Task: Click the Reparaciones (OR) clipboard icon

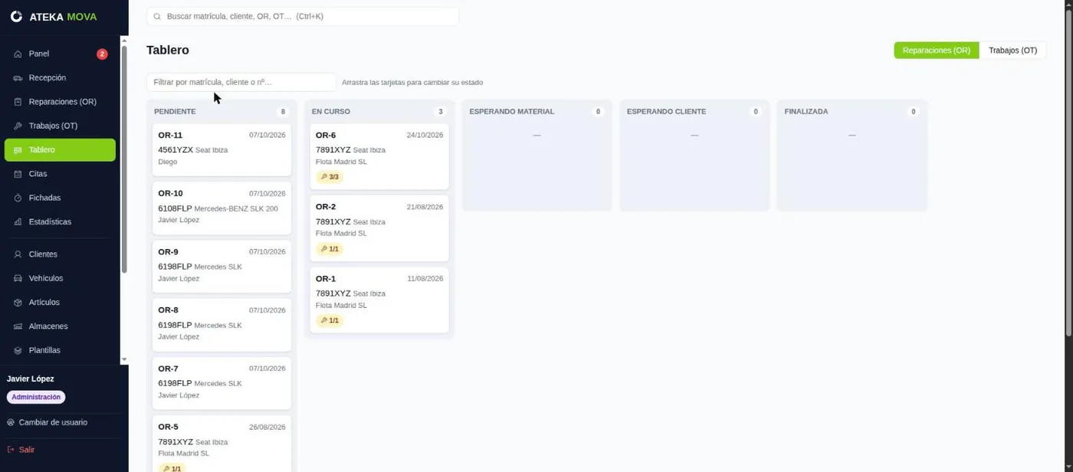Action: [18, 102]
